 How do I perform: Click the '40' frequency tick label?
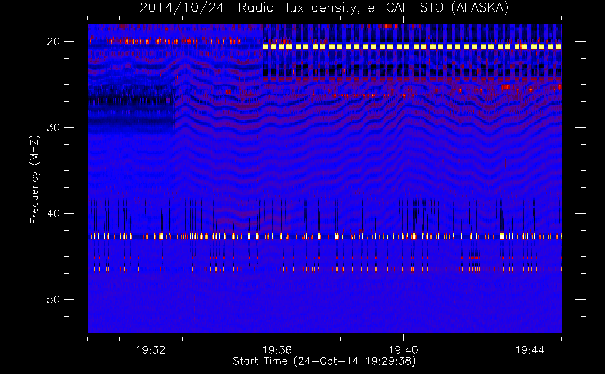coord(53,214)
